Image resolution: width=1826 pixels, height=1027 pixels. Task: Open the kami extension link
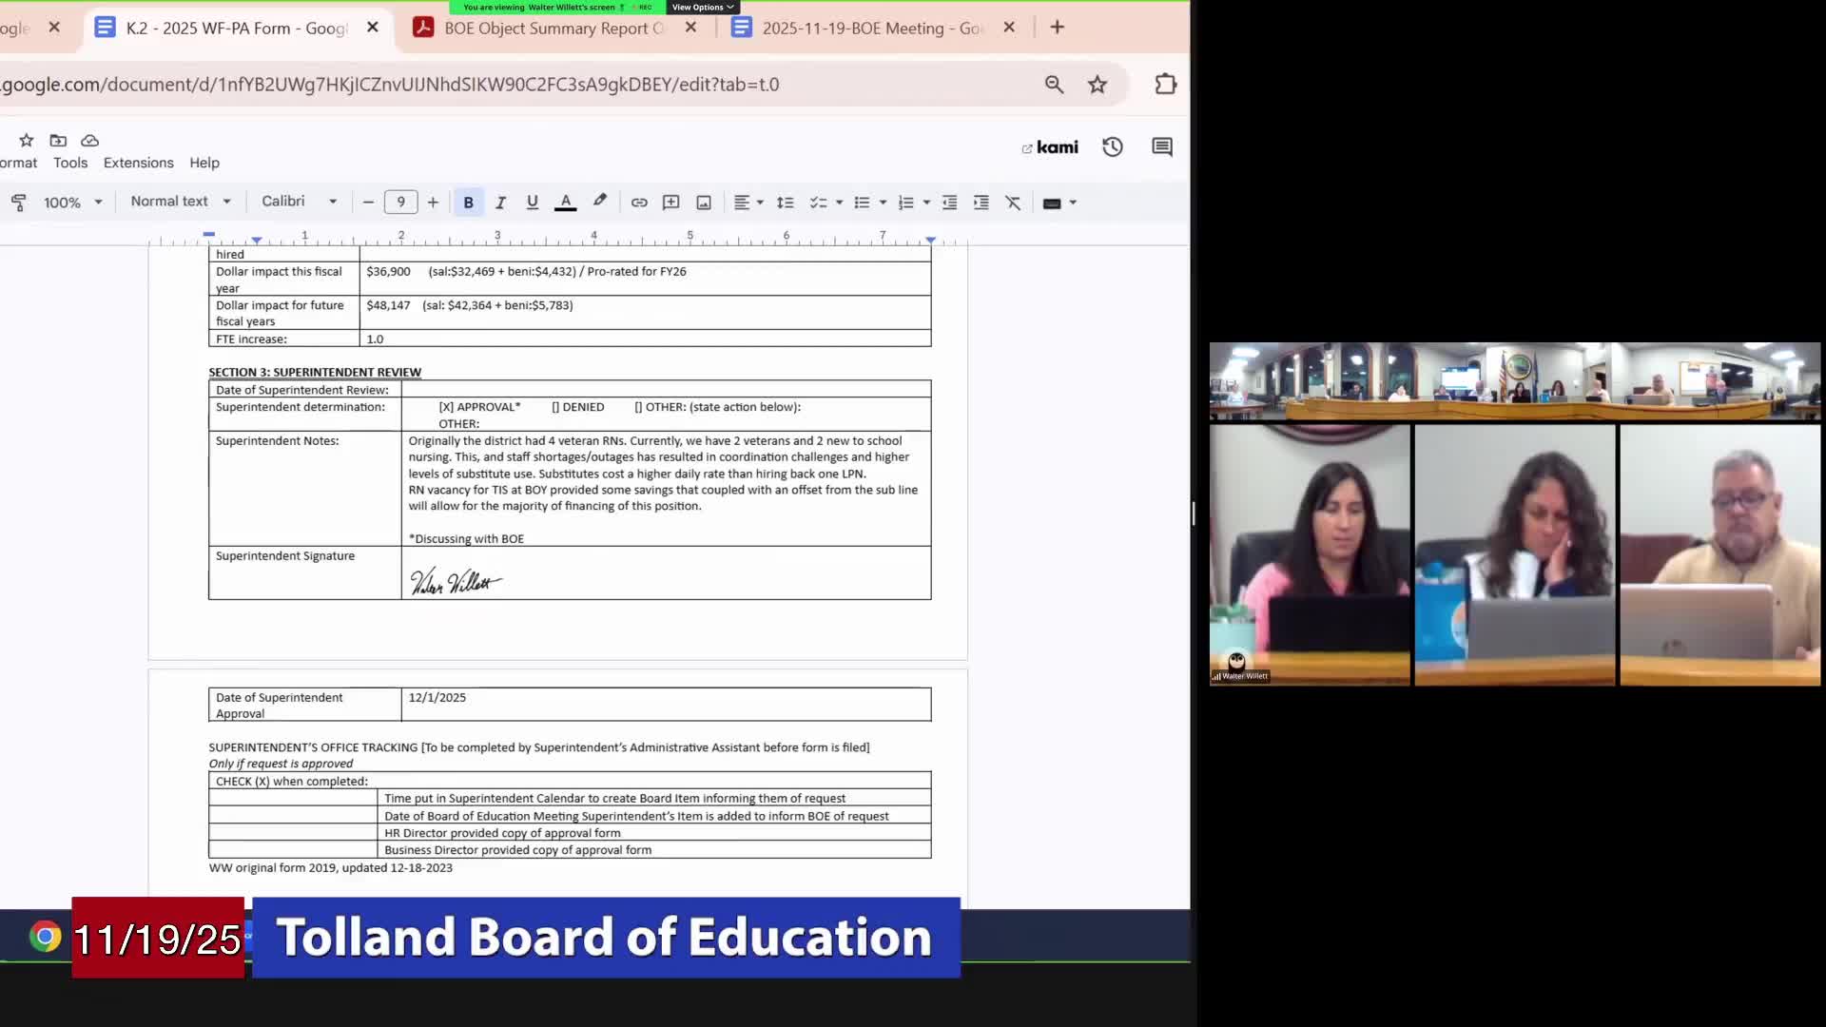coord(1049,146)
